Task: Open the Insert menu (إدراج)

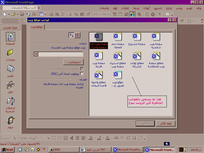Action: [169, 8]
